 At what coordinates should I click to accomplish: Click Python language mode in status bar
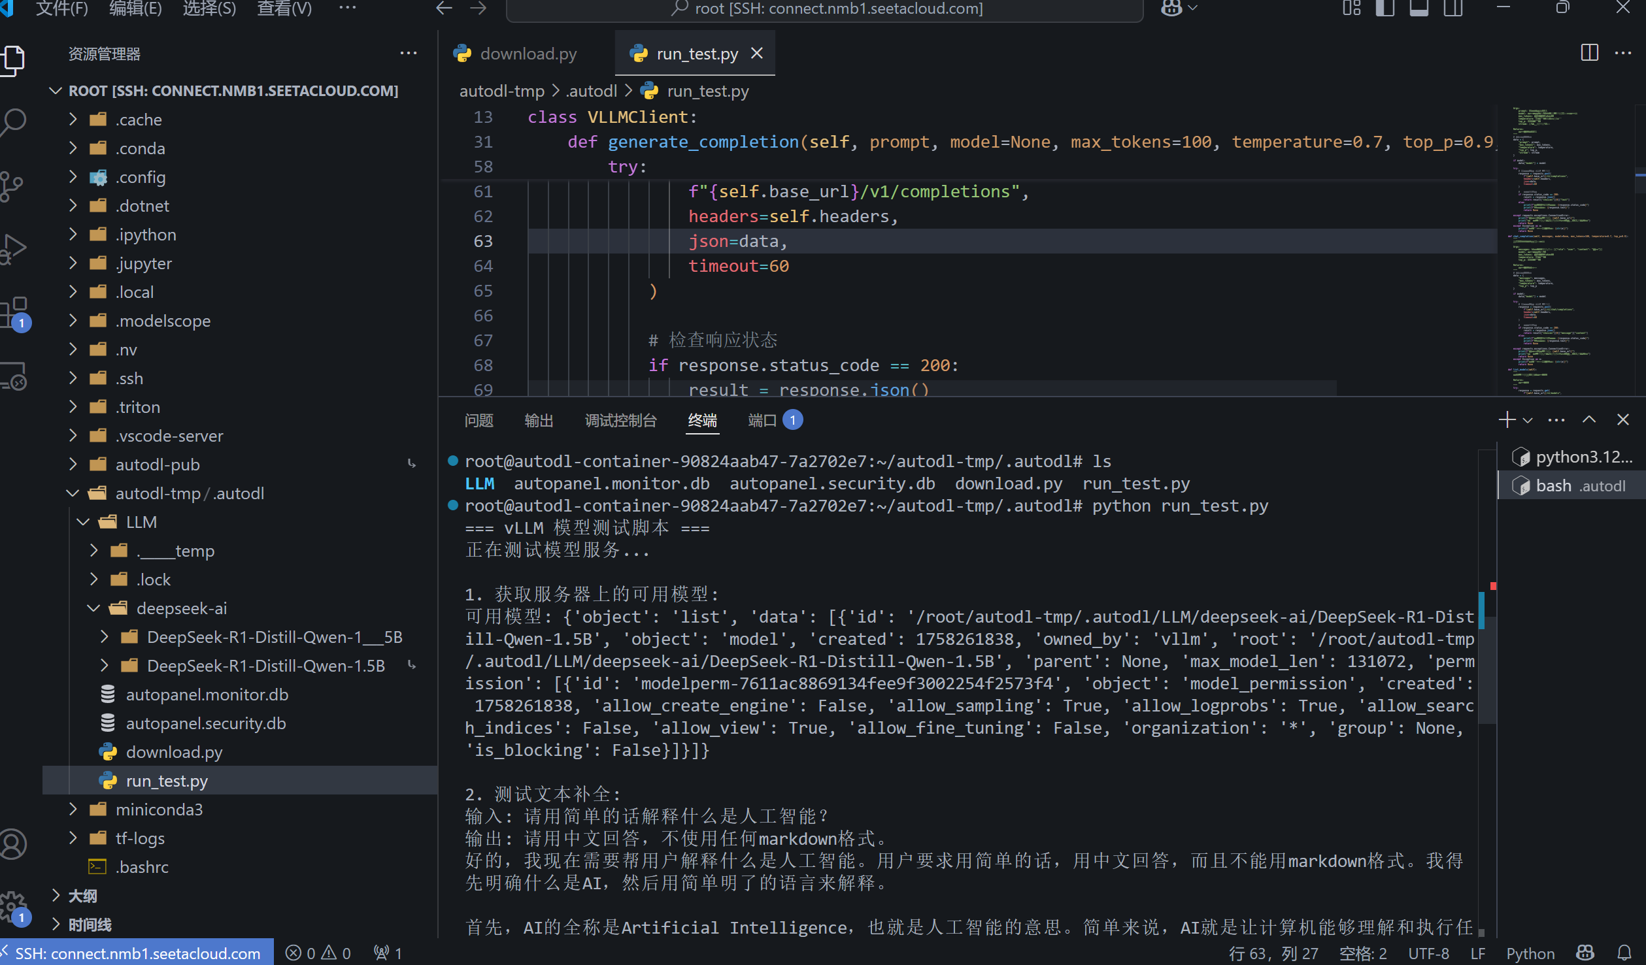tap(1530, 953)
